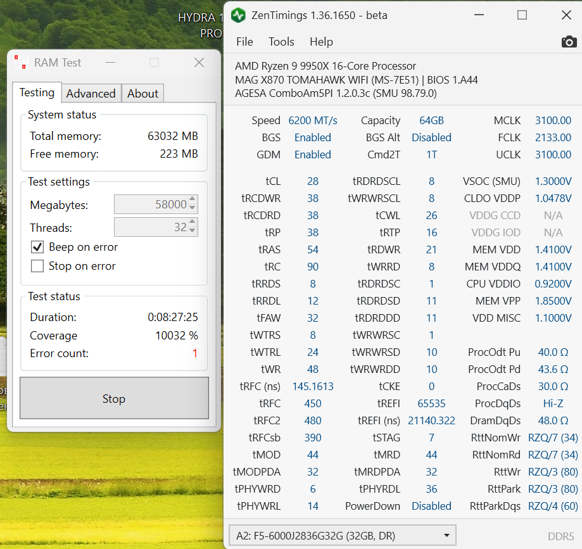The height and width of the screenshot is (549, 582).
Task: Click the MEM VPP value 1.8500V
Action: (553, 301)
